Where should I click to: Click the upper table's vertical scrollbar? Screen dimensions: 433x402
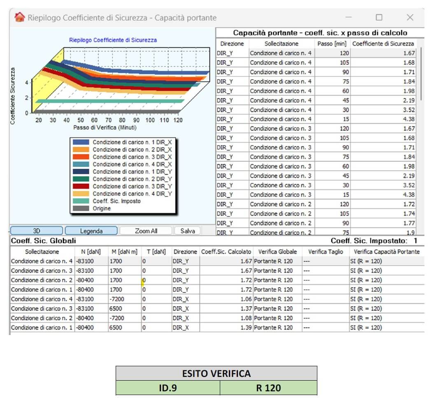coord(421,74)
